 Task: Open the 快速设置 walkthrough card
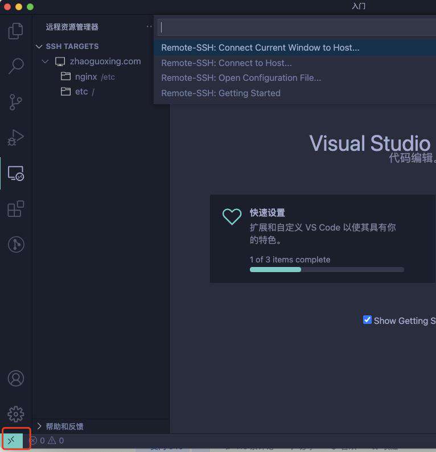pos(323,239)
